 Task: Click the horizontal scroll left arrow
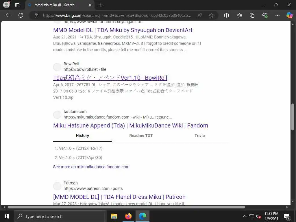(x=4, y=207)
